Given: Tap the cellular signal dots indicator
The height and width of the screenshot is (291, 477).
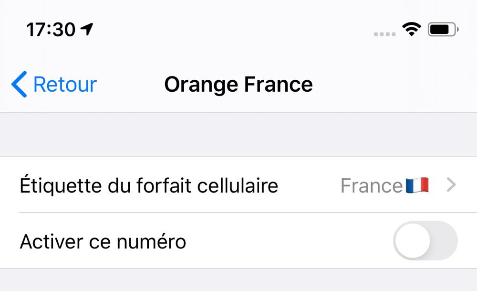Looking at the screenshot, I should tap(384, 34).
